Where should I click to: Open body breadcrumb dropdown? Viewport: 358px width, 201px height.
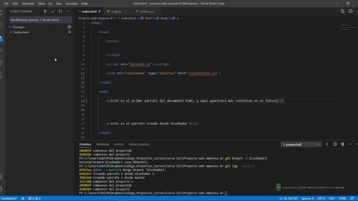[x=164, y=18]
